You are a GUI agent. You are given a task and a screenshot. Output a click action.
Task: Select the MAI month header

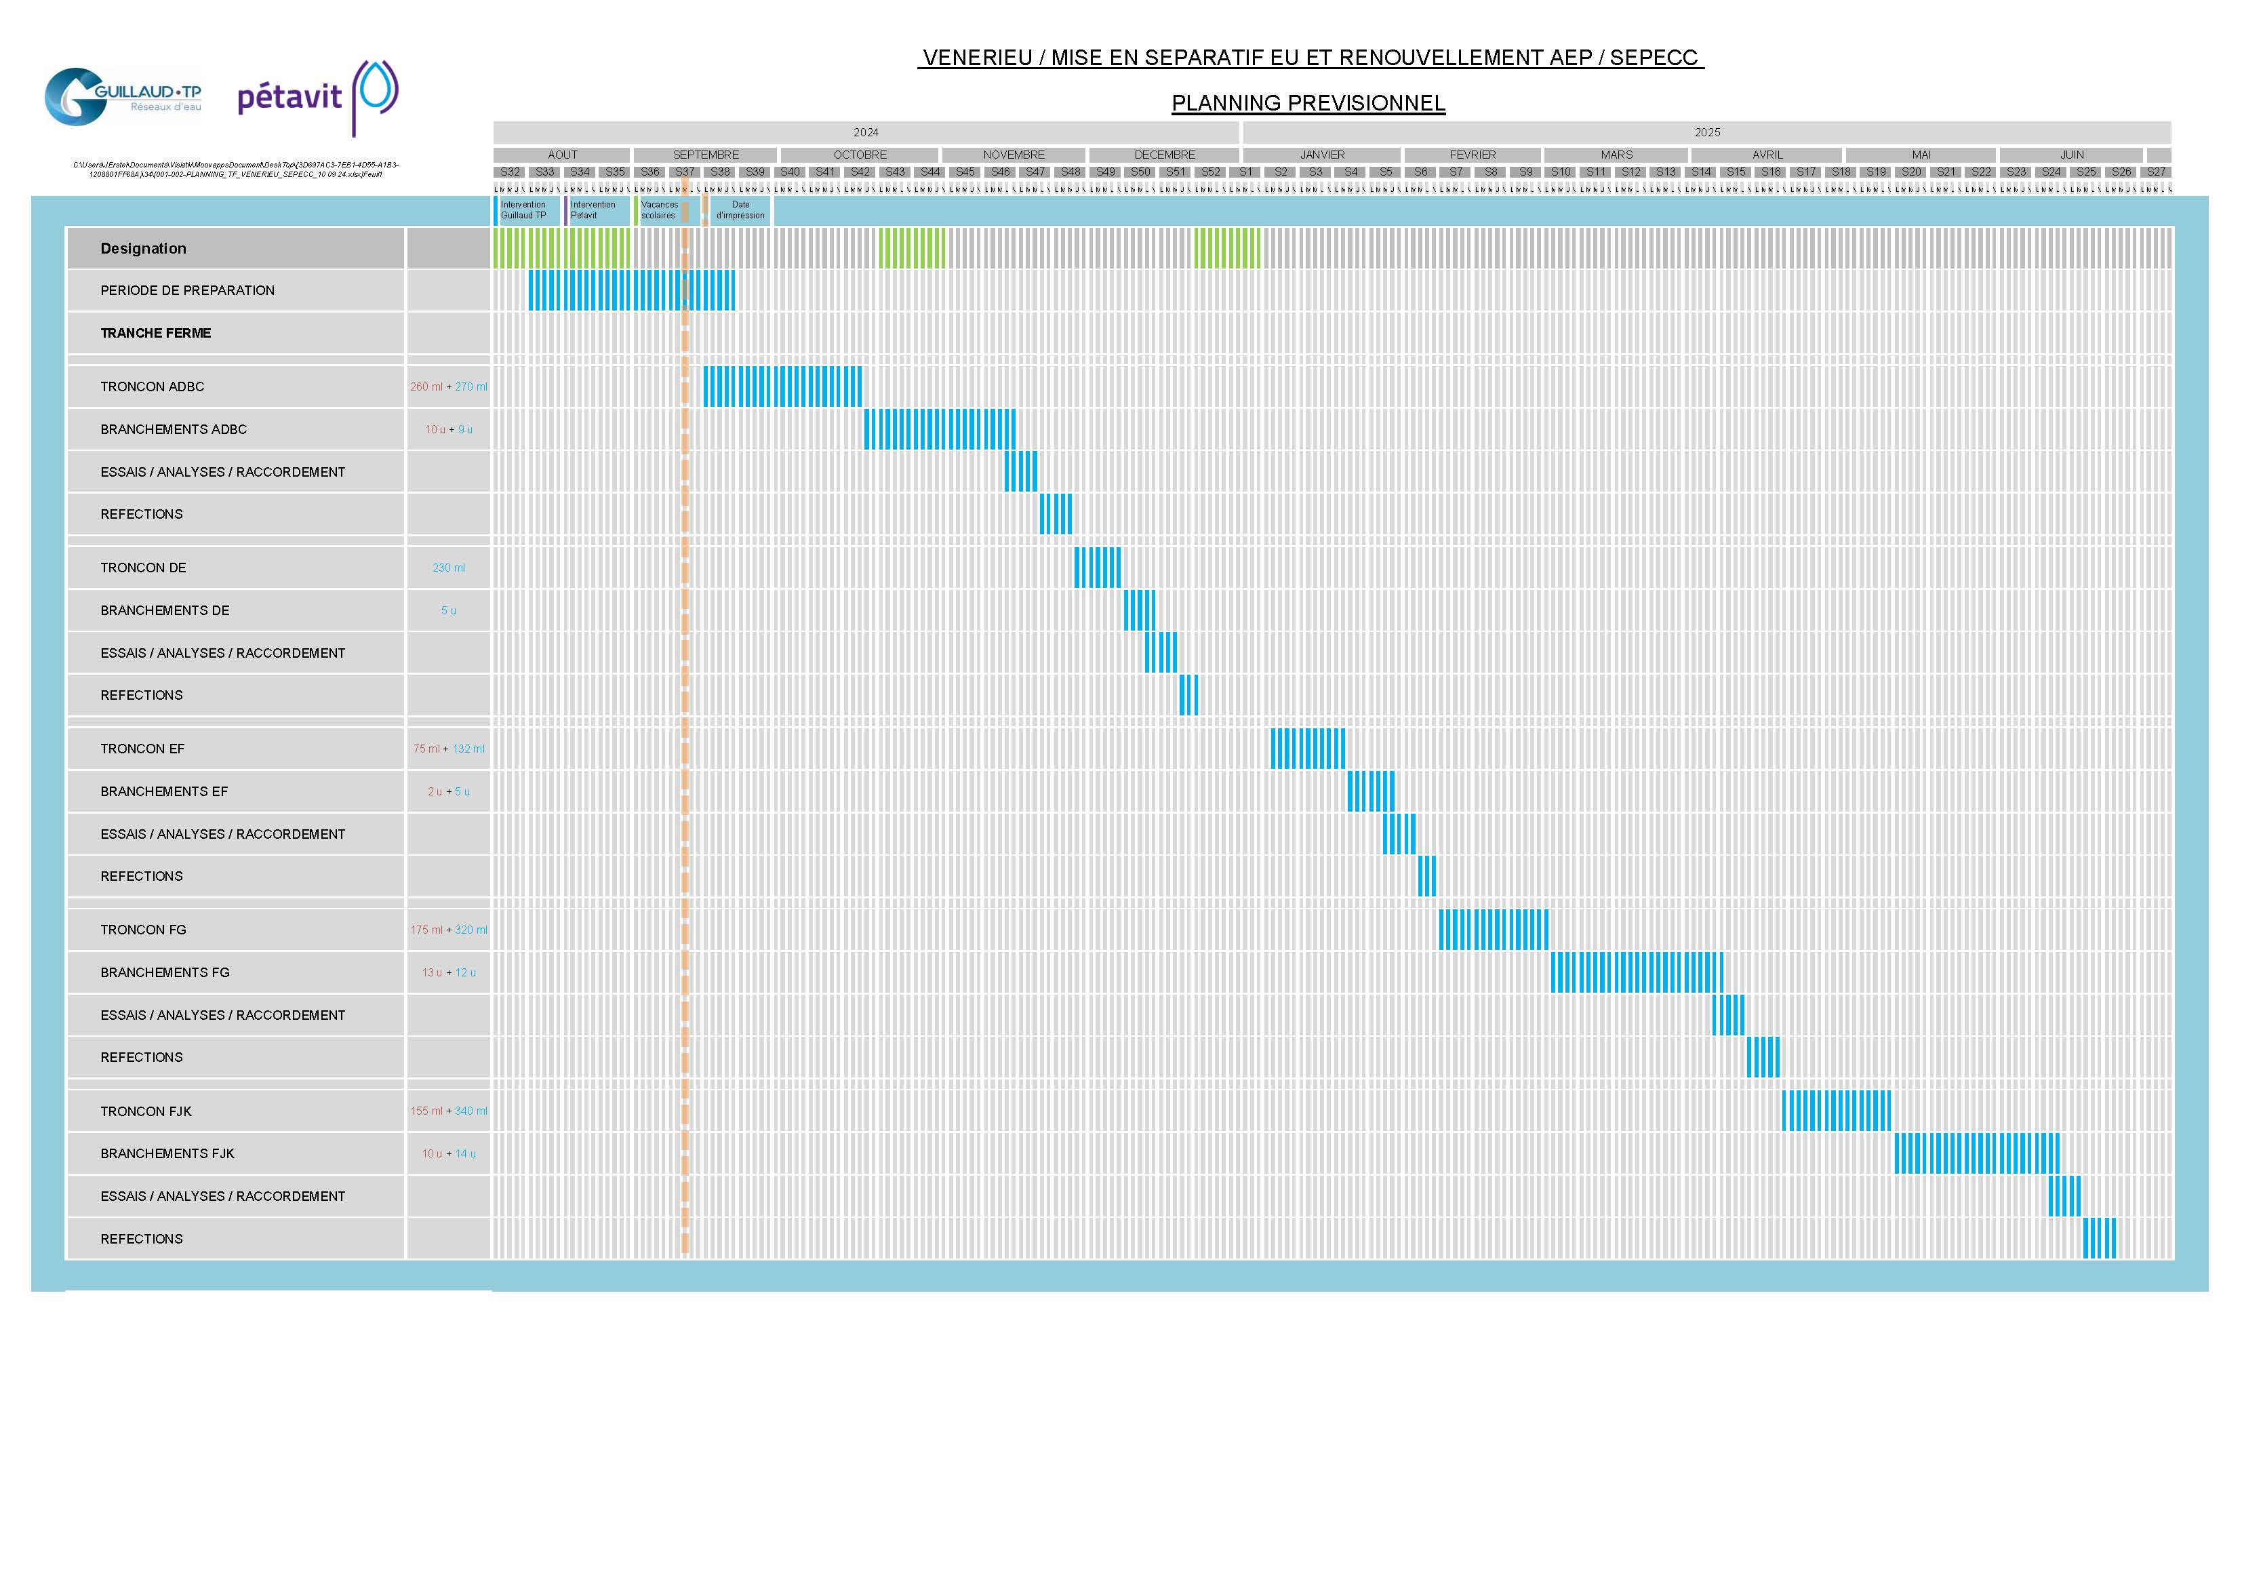pyautogui.click(x=1921, y=155)
